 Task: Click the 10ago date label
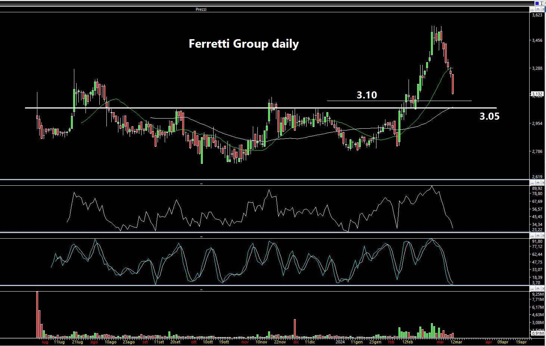(111, 342)
